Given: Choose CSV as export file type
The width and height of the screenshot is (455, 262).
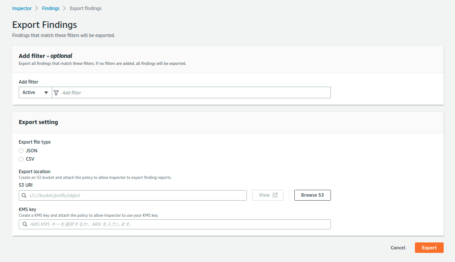Looking at the screenshot, I should coord(21,159).
